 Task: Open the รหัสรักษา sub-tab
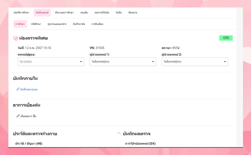pyautogui.click(x=36, y=24)
